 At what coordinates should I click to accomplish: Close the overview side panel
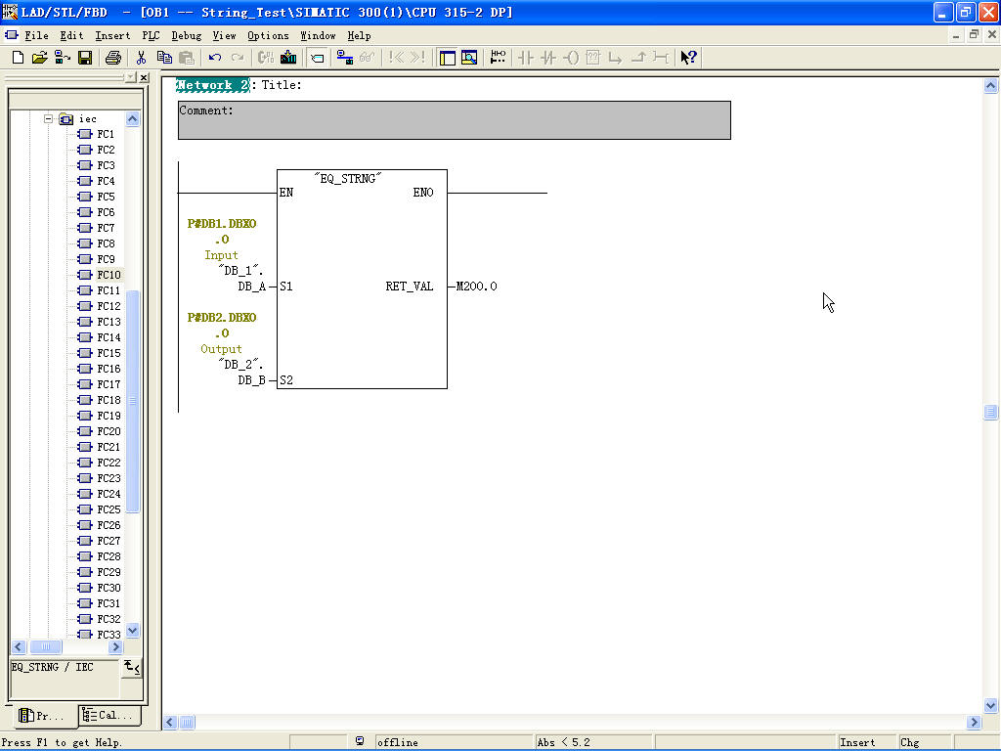145,77
